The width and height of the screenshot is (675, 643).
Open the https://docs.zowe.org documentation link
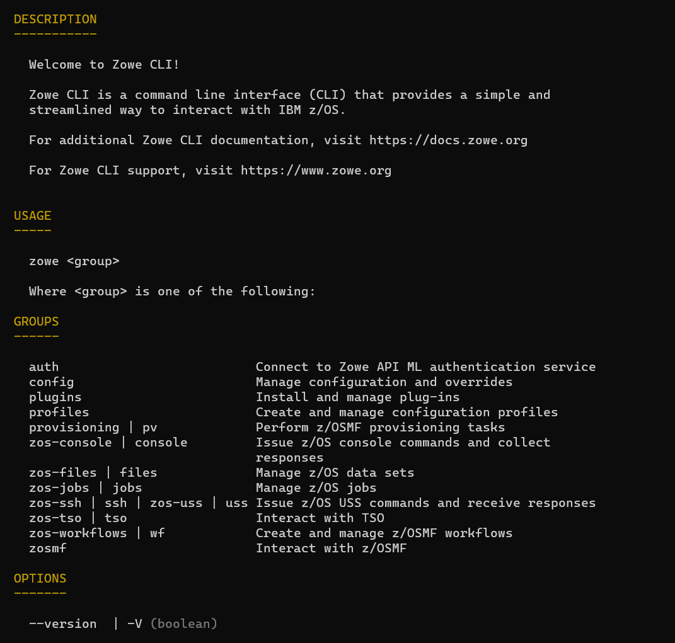448,140
